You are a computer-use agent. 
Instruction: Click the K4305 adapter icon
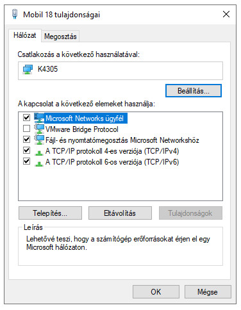tap(28, 70)
